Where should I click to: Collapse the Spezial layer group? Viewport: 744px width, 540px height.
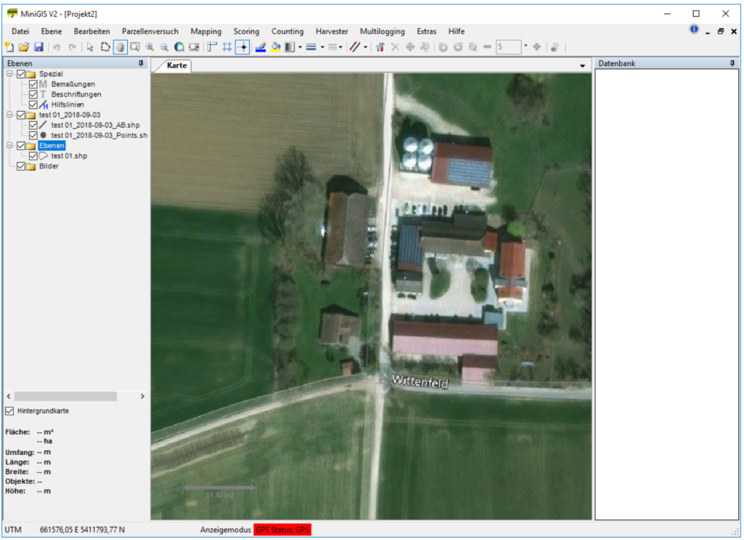9,74
